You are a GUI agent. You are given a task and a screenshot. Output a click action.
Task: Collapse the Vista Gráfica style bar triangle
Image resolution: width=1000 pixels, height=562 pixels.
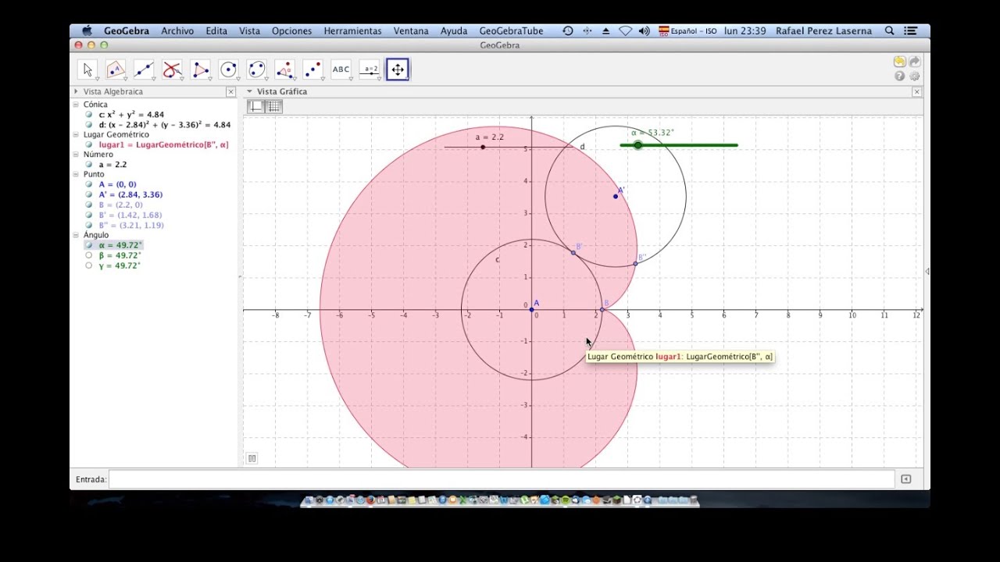[x=249, y=91]
